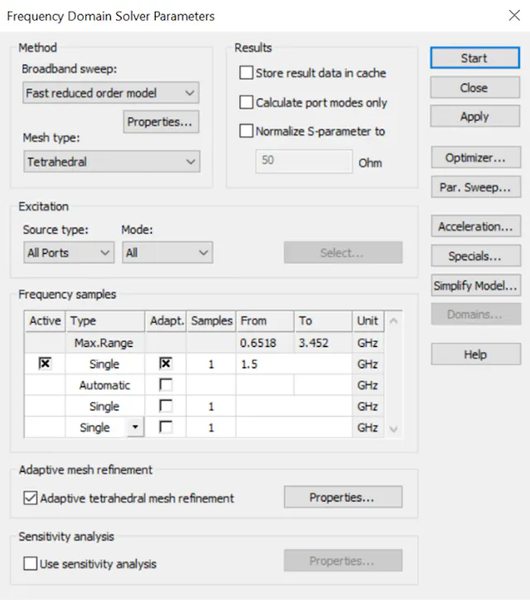This screenshot has width=530, height=600.
Task: Open the Par. Sweep dialog
Action: (475, 187)
